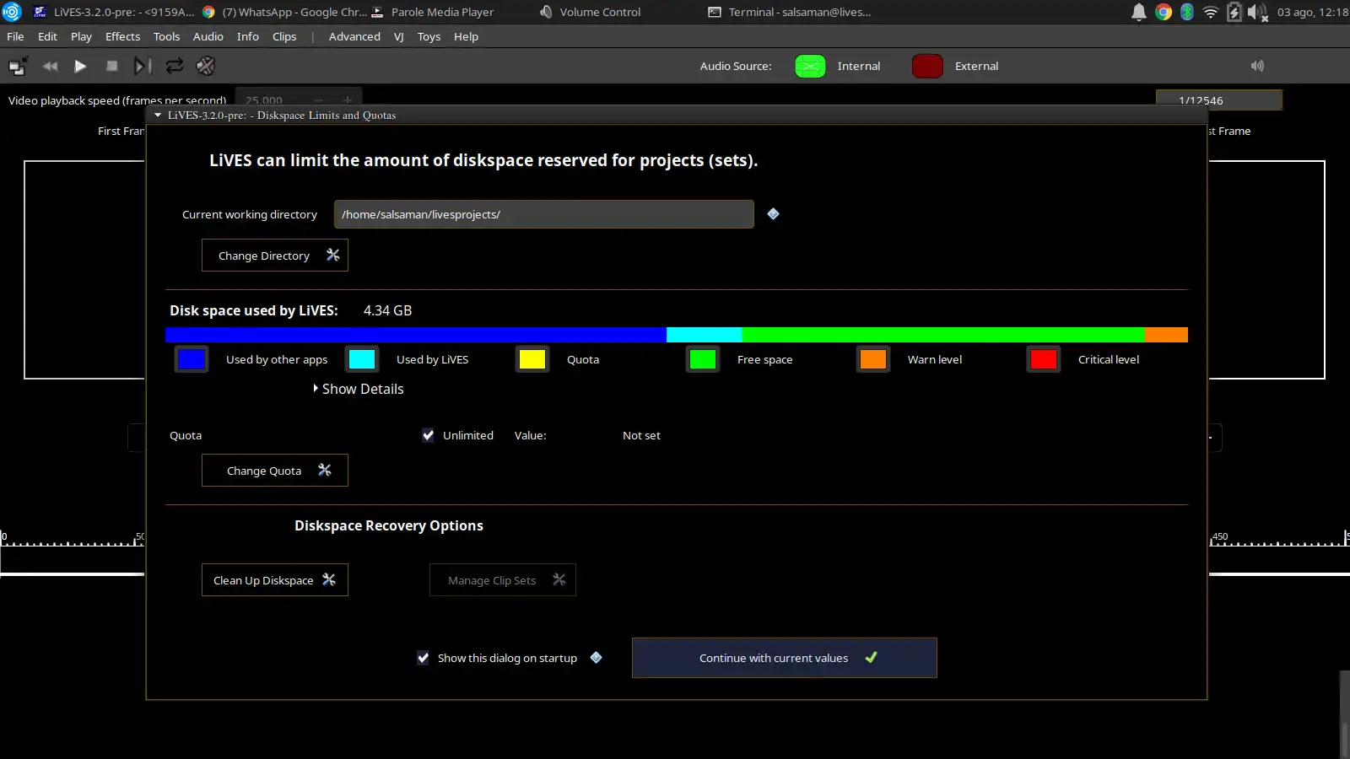Open the File menu

tap(15, 36)
